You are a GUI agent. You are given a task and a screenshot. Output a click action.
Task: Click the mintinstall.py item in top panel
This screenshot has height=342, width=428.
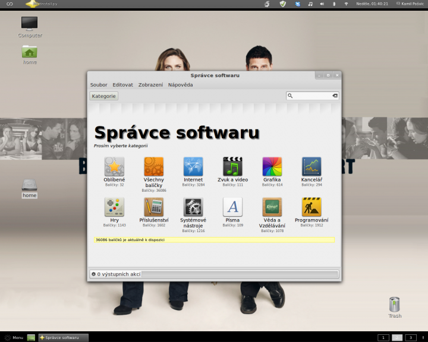pyautogui.click(x=42, y=4)
